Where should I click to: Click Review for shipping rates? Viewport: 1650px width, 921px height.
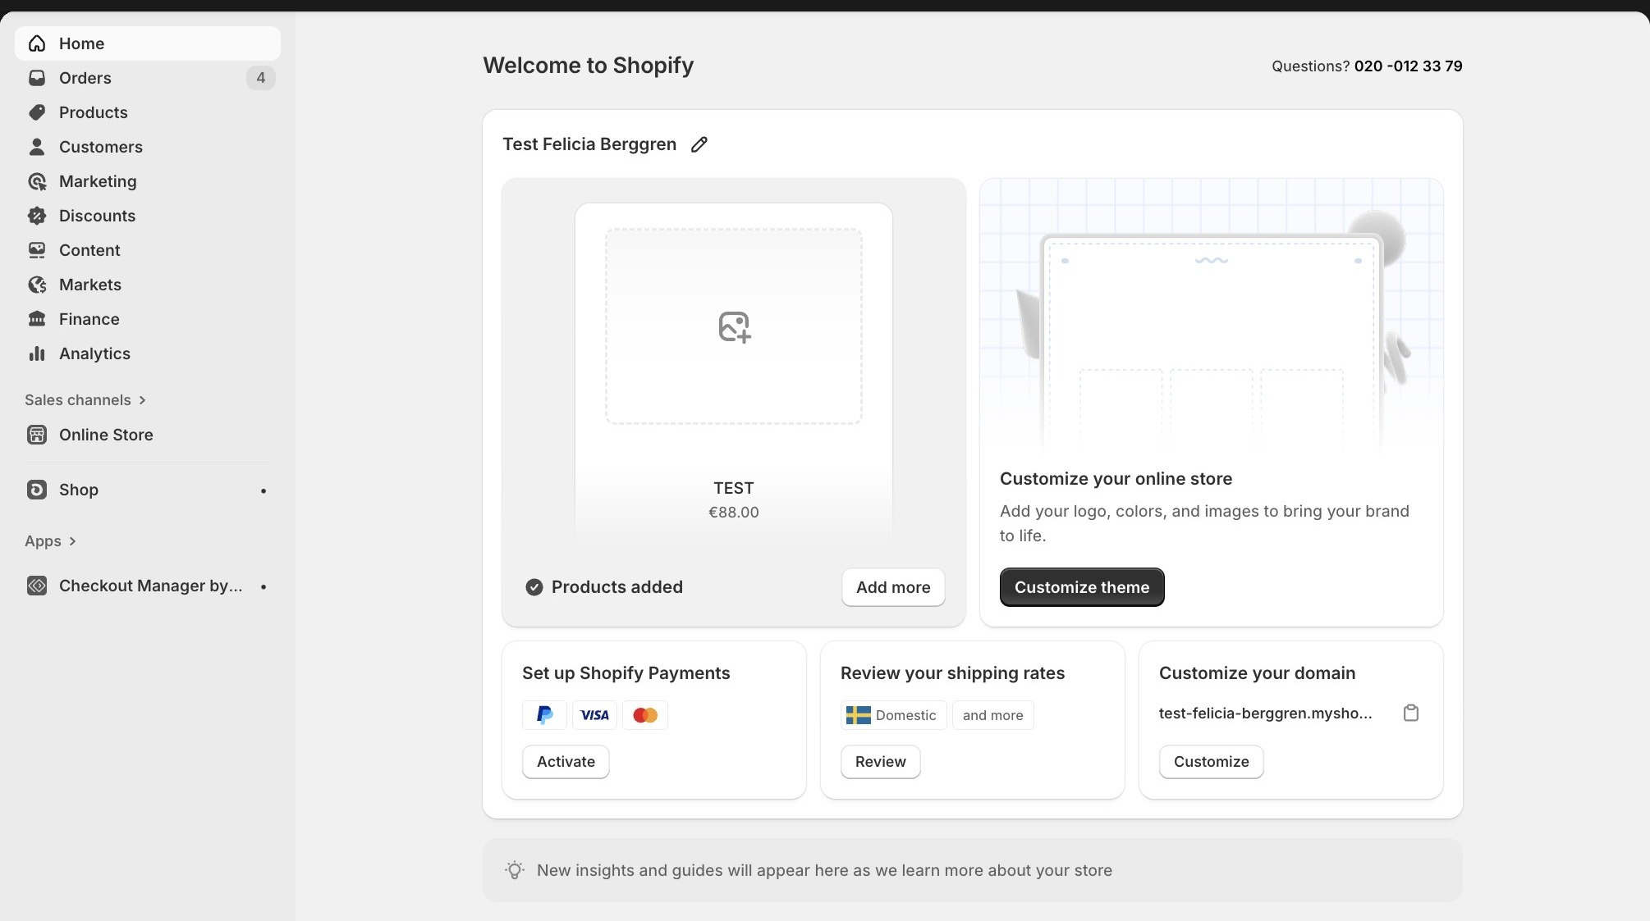click(x=880, y=762)
